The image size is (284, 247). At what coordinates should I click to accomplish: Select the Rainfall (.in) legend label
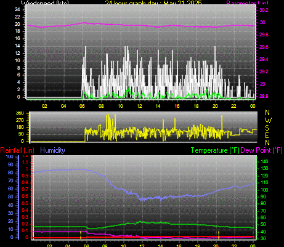(x=17, y=150)
